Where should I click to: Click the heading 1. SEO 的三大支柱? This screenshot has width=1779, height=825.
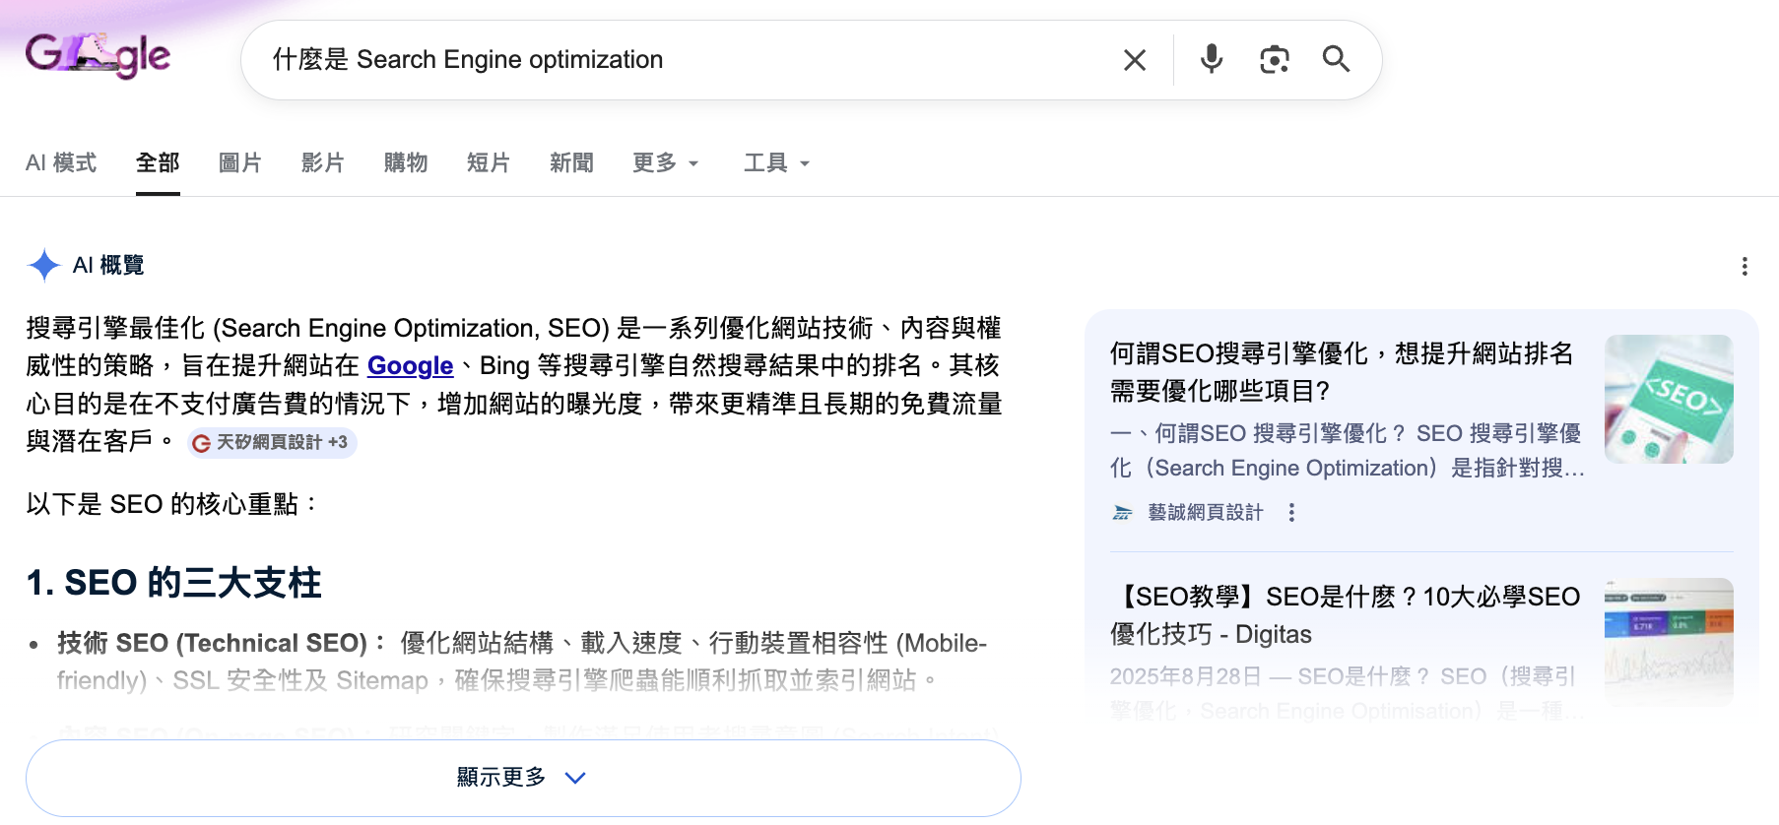coord(174,583)
